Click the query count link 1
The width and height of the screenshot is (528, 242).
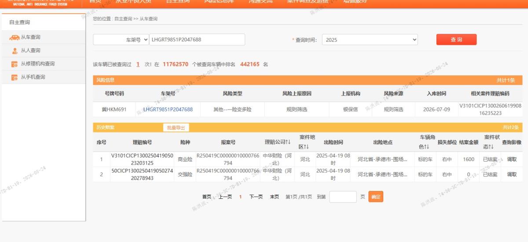tap(138, 64)
